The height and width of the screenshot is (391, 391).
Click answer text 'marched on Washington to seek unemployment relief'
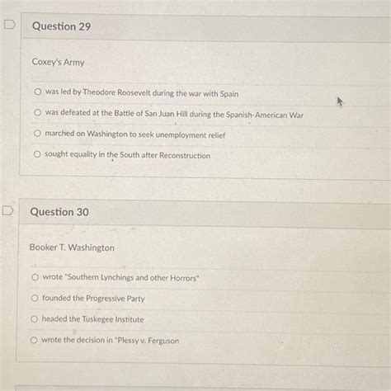click(x=135, y=134)
